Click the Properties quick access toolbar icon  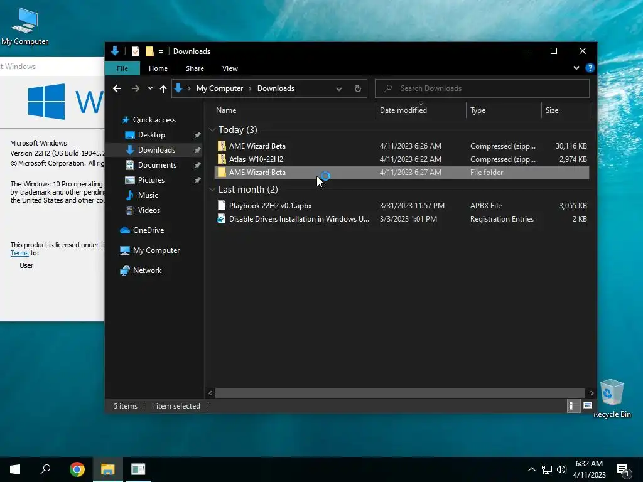[136, 51]
